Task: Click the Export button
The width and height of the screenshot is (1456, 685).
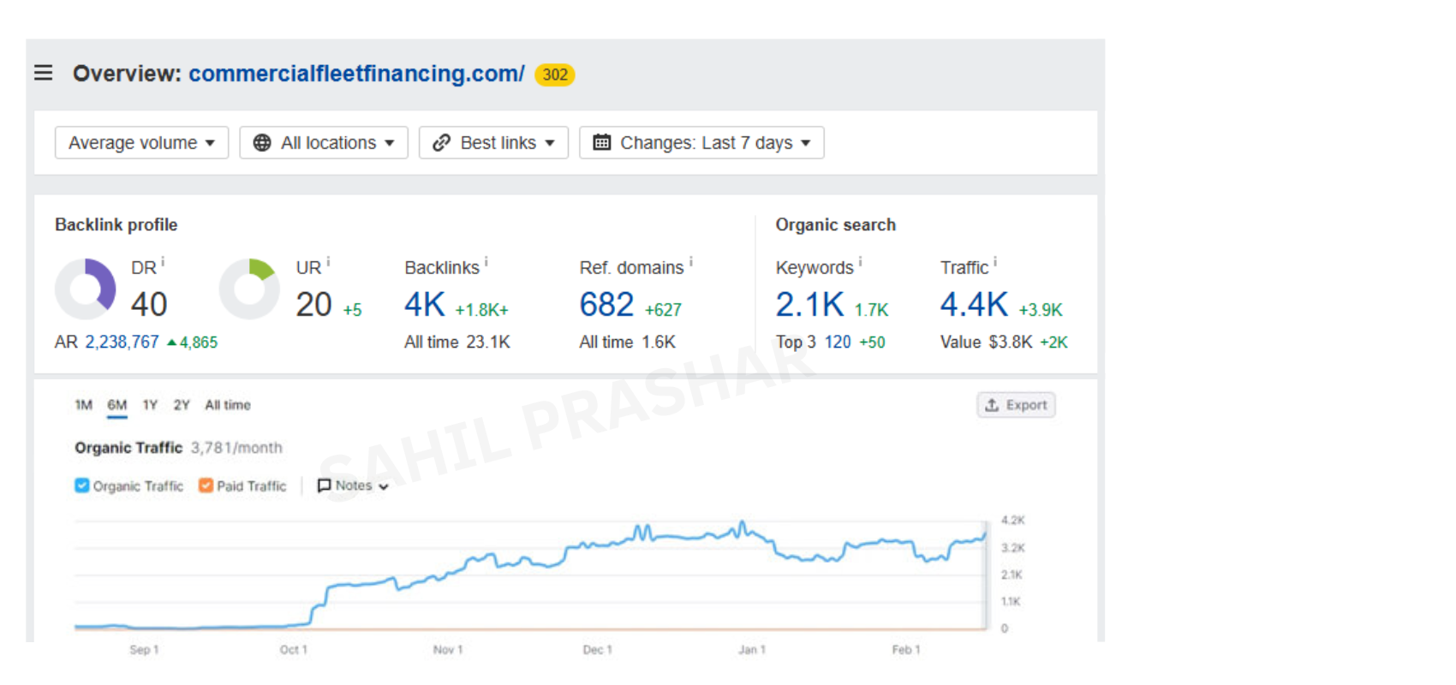Action: point(1016,405)
